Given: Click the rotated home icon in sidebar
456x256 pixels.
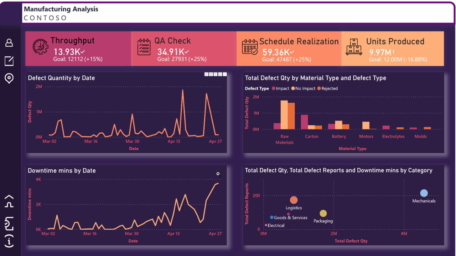Looking at the screenshot, I should click(9, 201).
